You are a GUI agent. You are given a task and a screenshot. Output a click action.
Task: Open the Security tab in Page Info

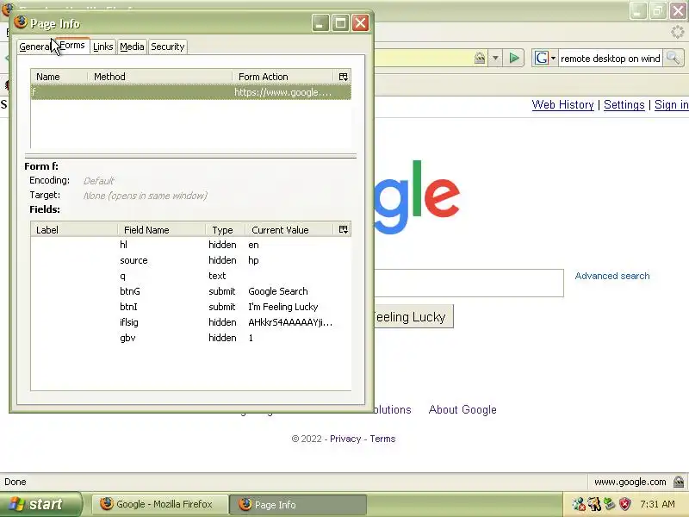(167, 47)
